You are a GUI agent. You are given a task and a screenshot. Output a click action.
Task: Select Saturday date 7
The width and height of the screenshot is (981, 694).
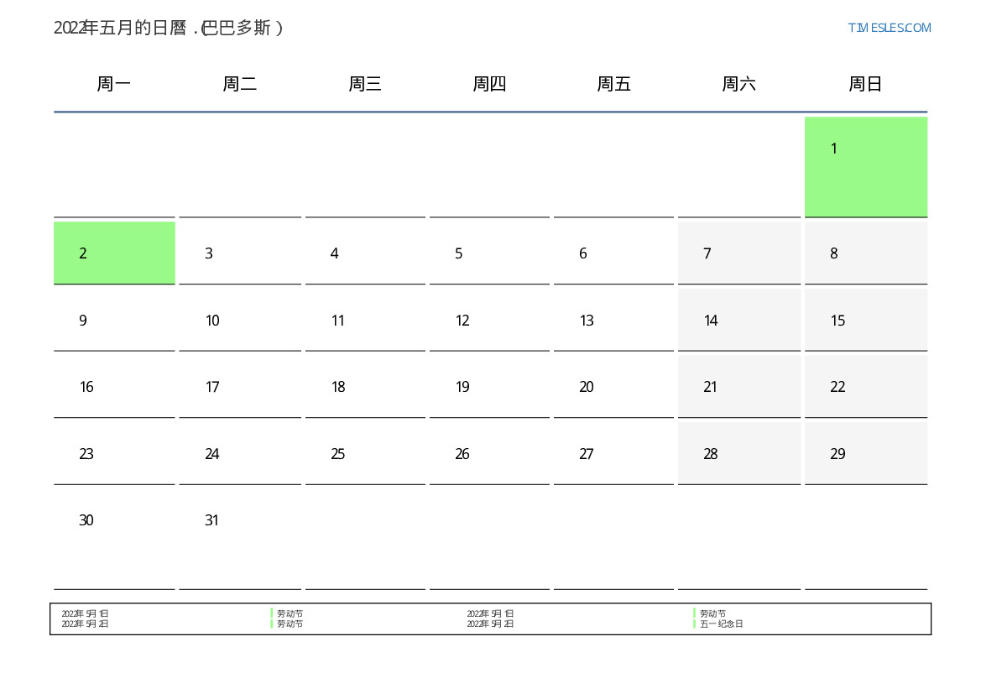click(x=738, y=253)
